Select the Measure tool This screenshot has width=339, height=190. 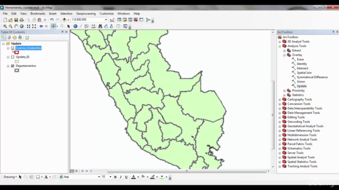coord(93,26)
